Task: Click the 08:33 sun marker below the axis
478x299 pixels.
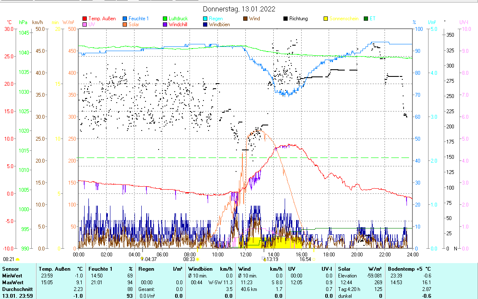Action: click(x=189, y=259)
